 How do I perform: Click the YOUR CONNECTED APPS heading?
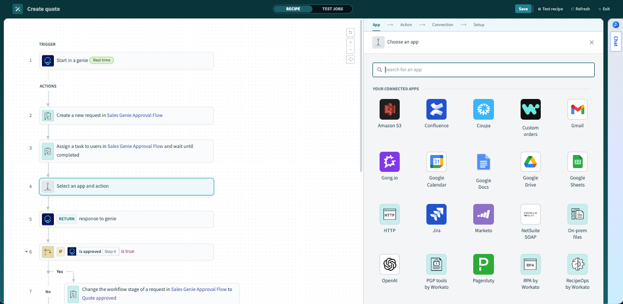(x=396, y=89)
